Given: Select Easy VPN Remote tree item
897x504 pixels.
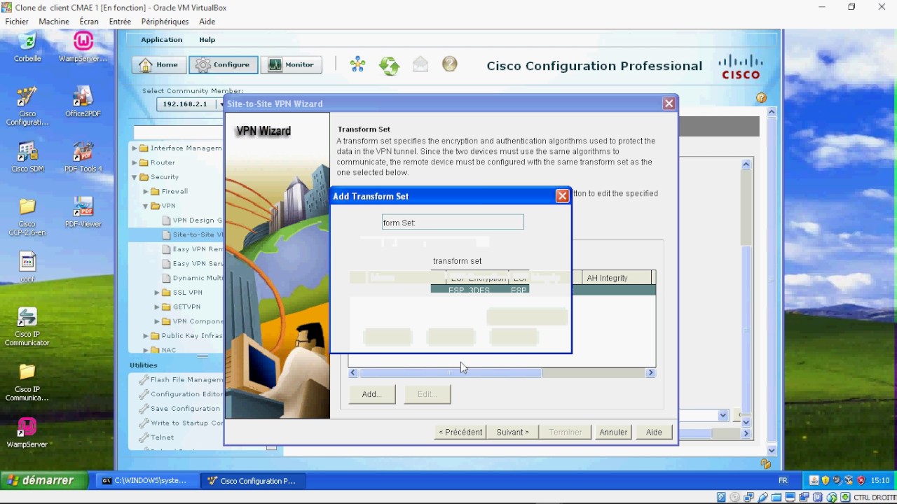Looking at the screenshot, I should click(193, 249).
